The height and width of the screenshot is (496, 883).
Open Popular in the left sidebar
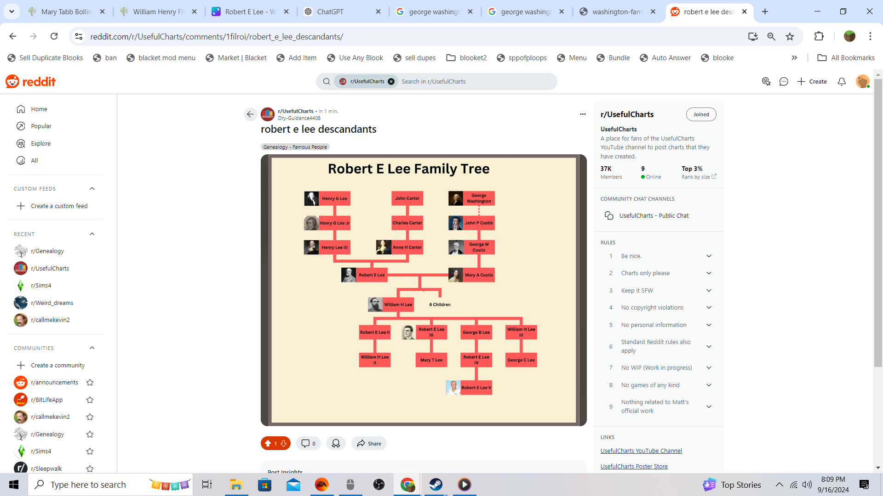click(x=41, y=126)
